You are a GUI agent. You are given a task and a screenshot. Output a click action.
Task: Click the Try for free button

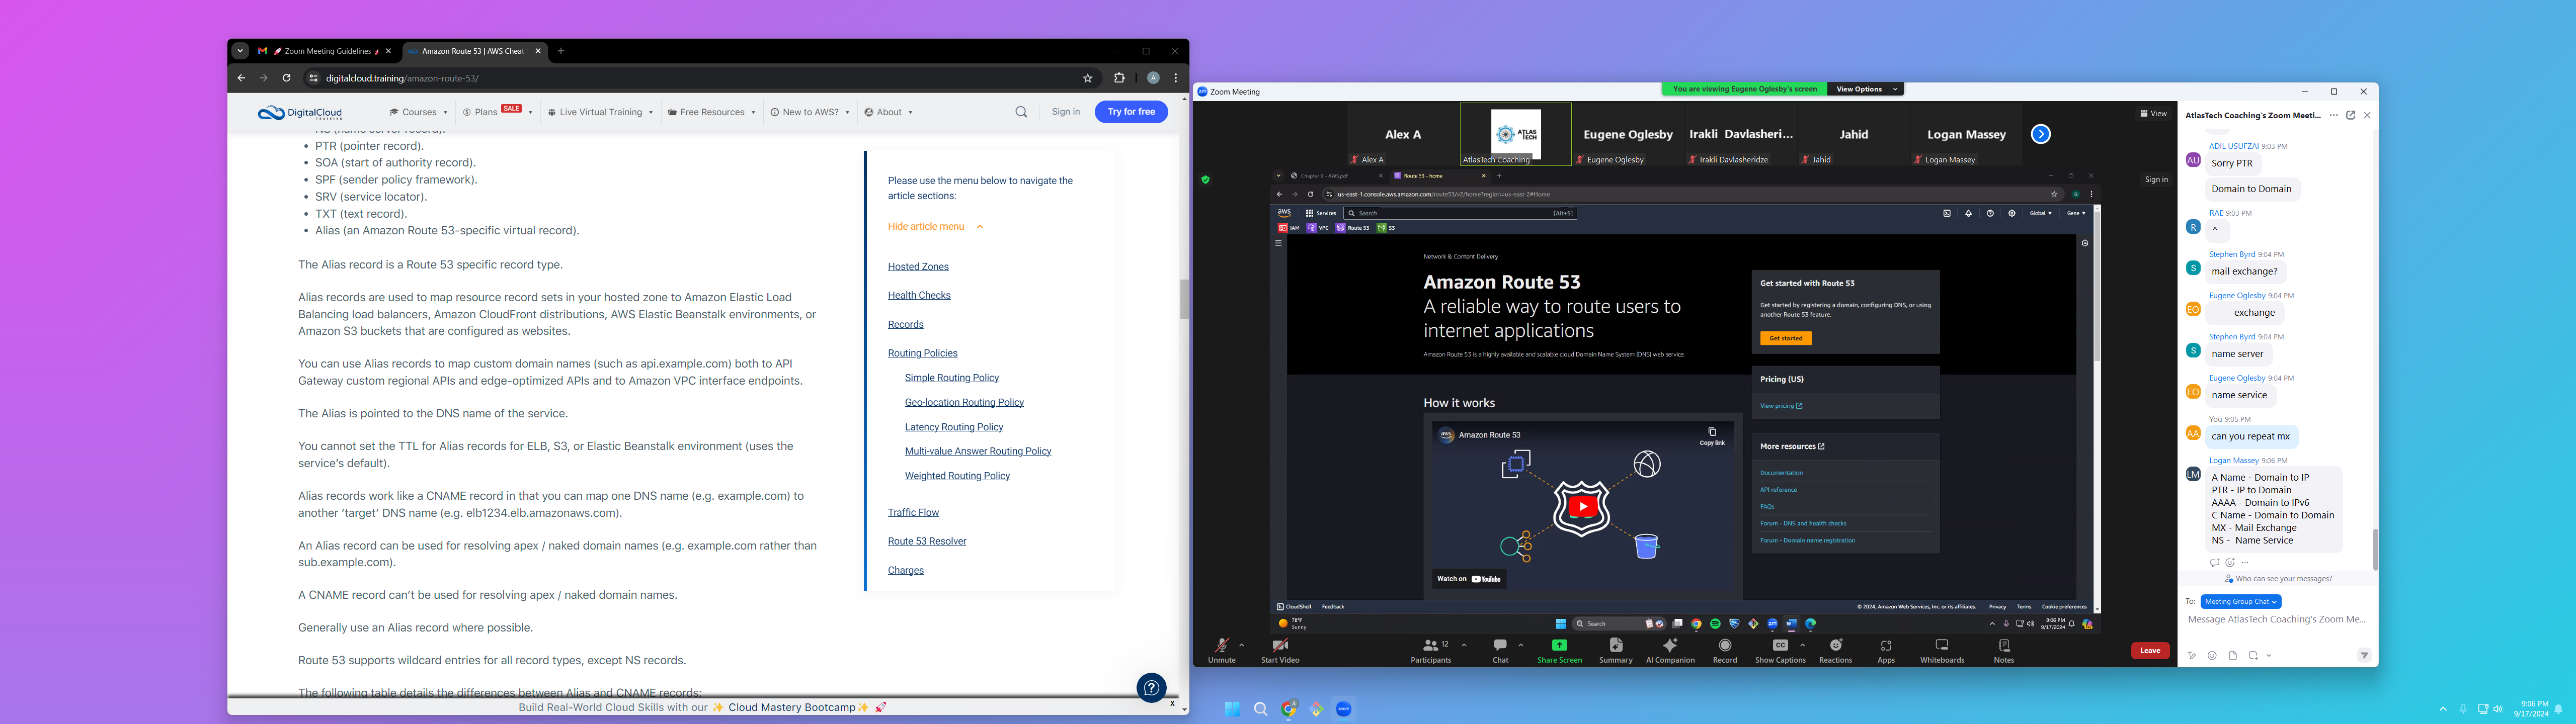coord(1130,112)
